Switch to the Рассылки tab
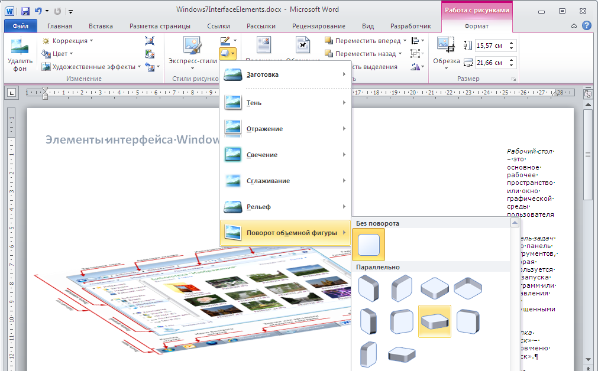The width and height of the screenshot is (598, 371). [x=261, y=26]
